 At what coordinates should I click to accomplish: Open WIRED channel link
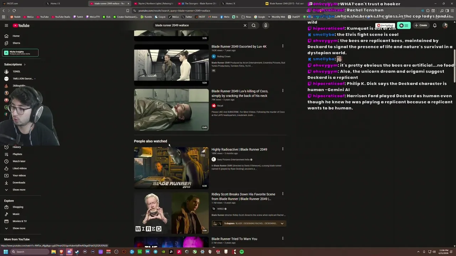tap(221, 209)
